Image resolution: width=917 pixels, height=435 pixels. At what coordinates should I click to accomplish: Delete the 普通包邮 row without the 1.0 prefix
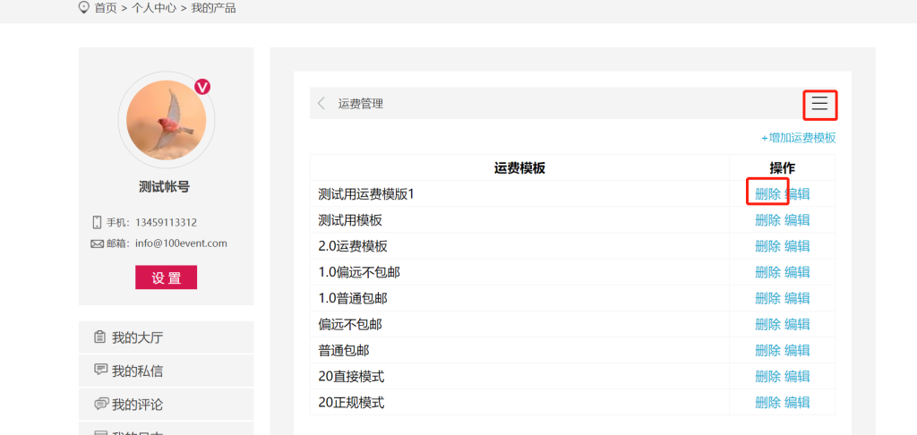click(x=767, y=350)
